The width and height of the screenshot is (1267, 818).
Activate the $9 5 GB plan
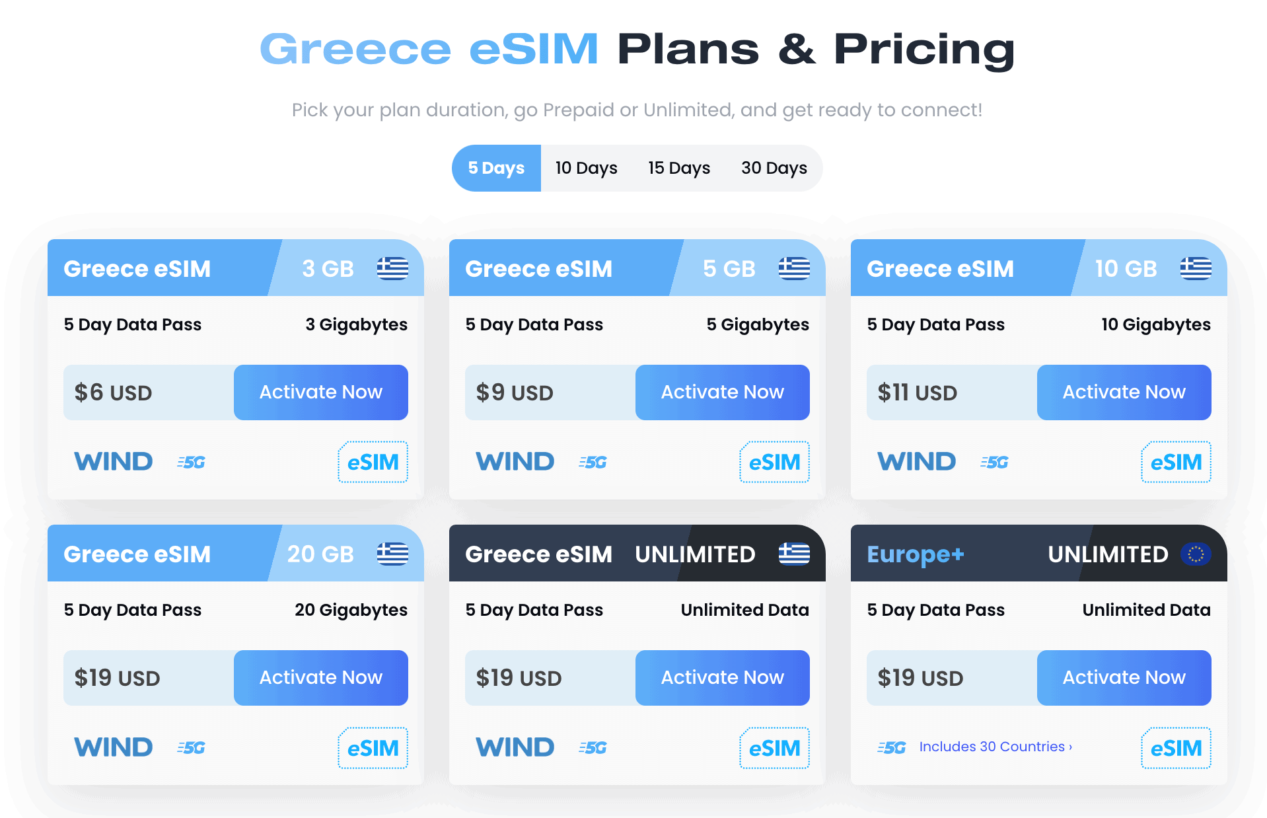click(x=722, y=392)
